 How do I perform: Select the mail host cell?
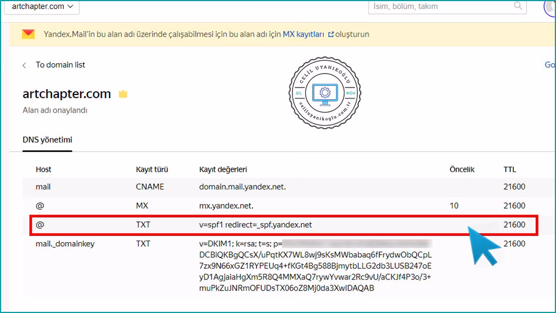(43, 187)
